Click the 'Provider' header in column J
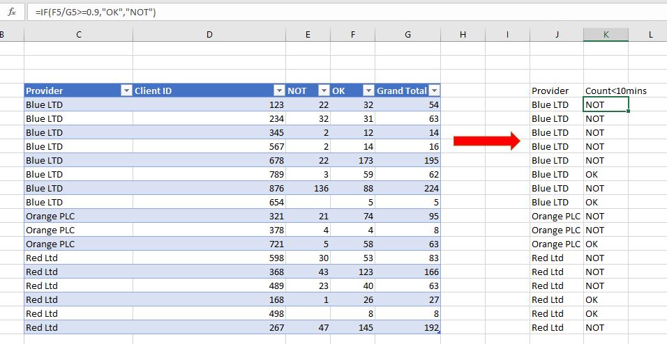This screenshot has width=667, height=344. click(557, 91)
